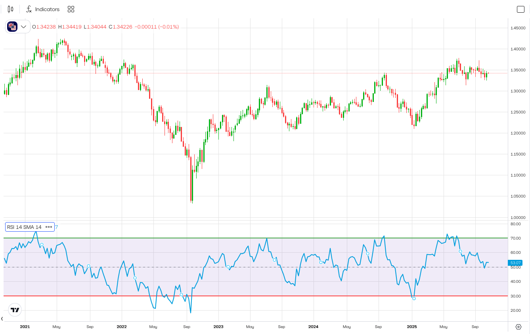
Task: Open RSI legend three-dot options
Action: (49, 227)
